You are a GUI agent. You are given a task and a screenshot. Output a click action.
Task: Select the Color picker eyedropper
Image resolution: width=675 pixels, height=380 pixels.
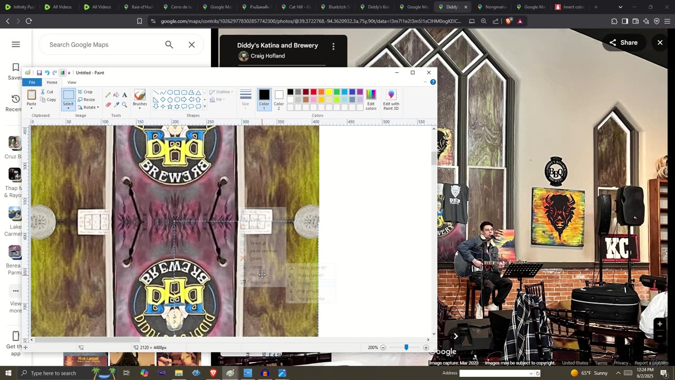(116, 104)
